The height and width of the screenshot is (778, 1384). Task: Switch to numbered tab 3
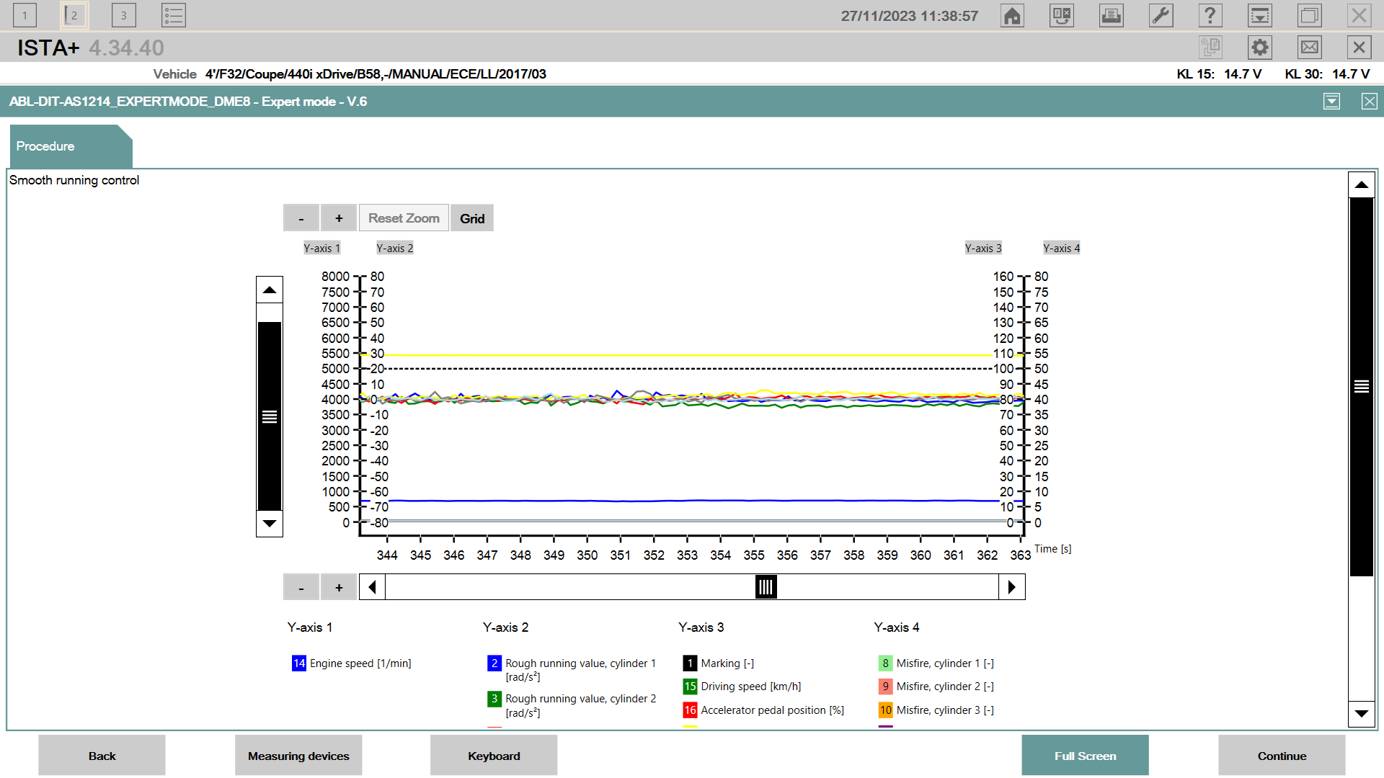pyautogui.click(x=124, y=16)
